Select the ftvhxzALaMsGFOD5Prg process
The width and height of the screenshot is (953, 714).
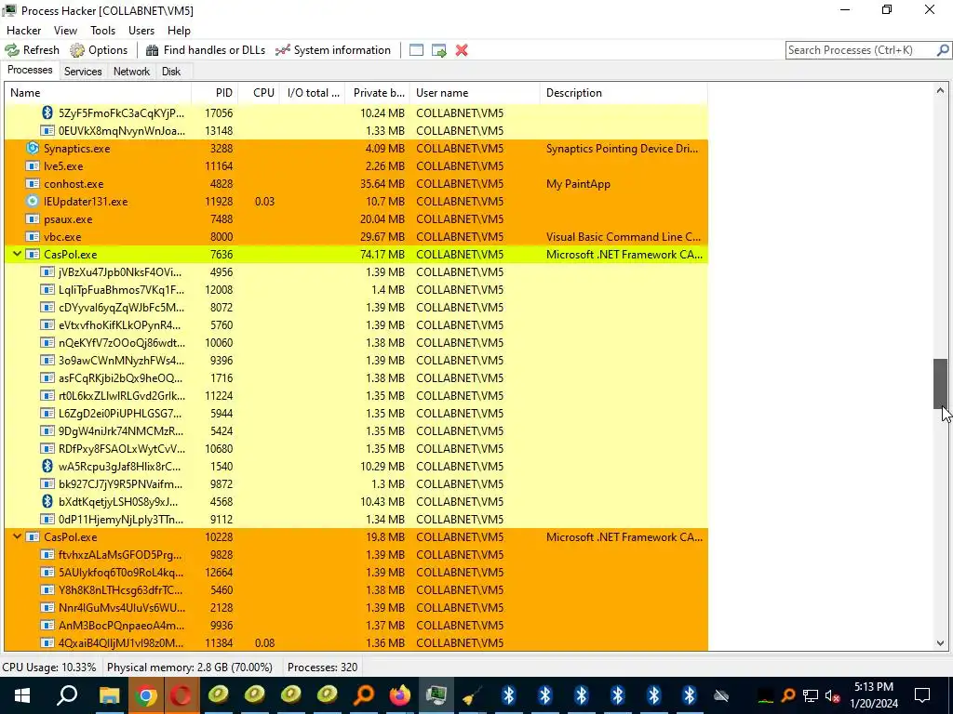point(356,554)
